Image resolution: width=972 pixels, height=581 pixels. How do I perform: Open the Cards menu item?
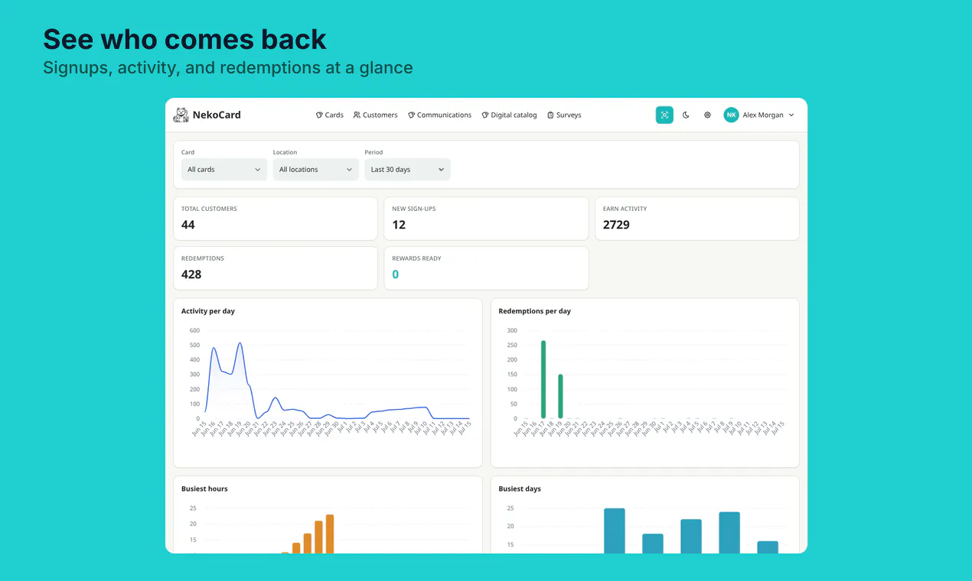[330, 115]
